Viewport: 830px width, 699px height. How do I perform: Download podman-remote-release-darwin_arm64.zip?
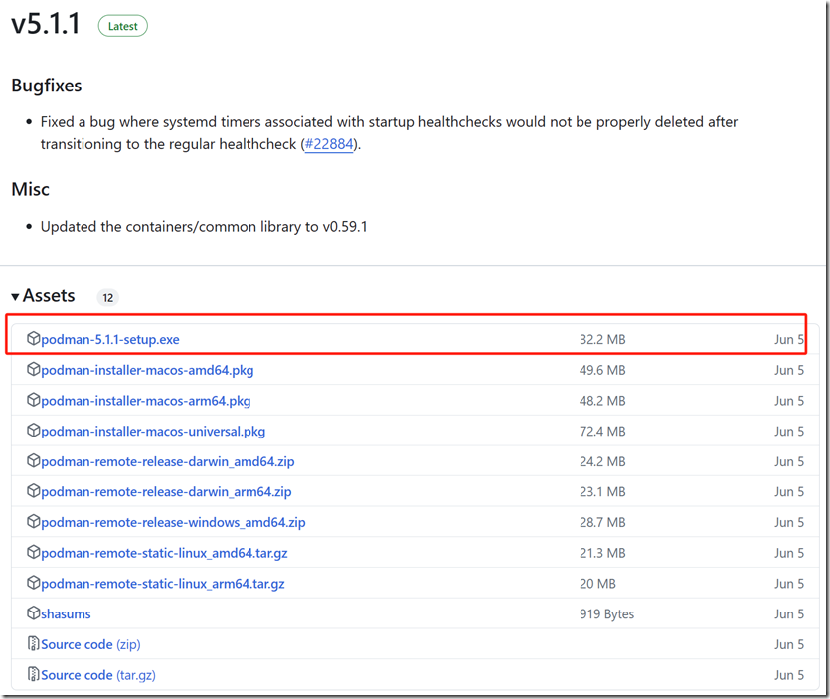click(166, 492)
